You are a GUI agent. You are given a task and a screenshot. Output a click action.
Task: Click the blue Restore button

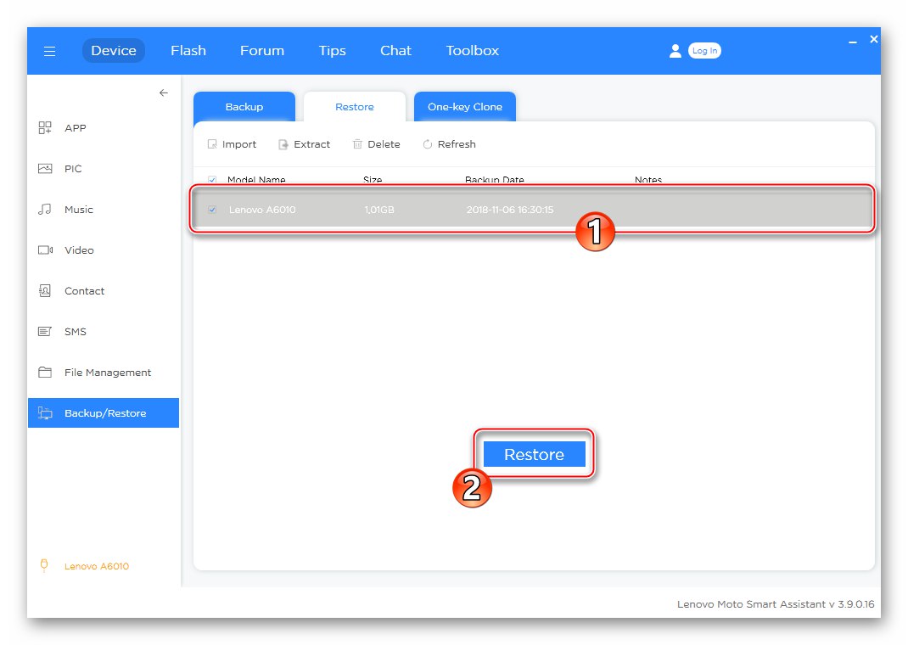click(x=534, y=455)
